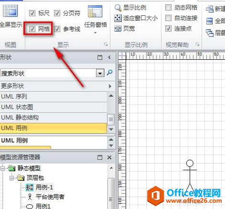Click the Zoom (显示比例) magnifier icon
Image resolution: width=225 pixels, height=209 pixels.
pos(118,8)
